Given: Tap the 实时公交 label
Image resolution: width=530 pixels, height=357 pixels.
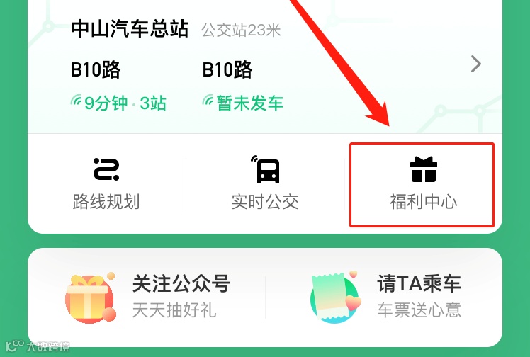Looking at the screenshot, I should click(x=265, y=202).
